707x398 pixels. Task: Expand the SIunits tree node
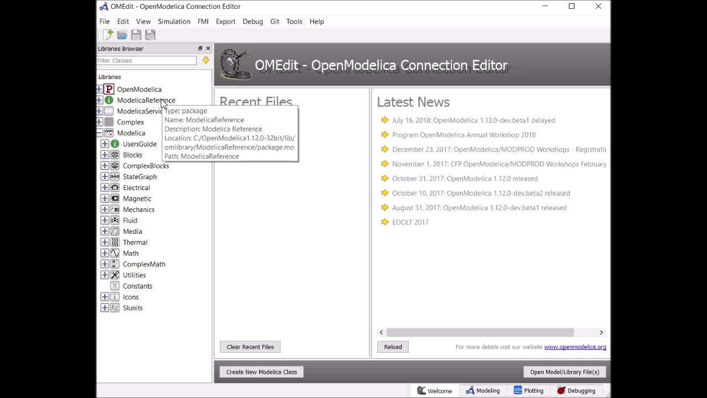(104, 308)
